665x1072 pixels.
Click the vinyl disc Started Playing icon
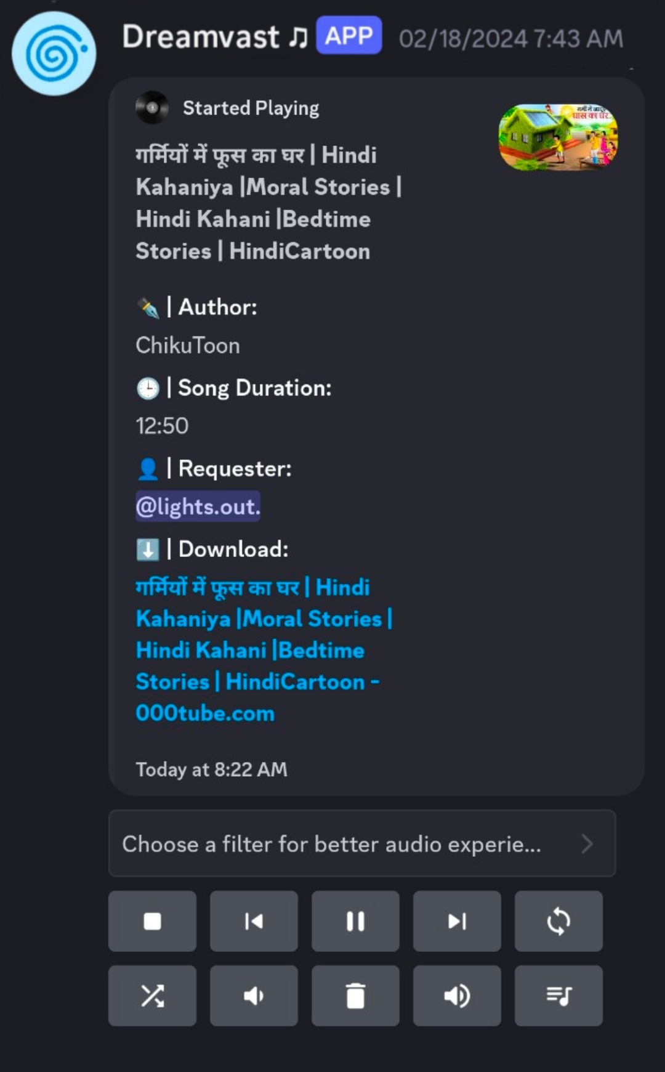point(152,108)
